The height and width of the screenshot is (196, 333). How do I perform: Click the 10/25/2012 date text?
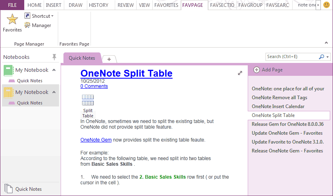[93, 81]
